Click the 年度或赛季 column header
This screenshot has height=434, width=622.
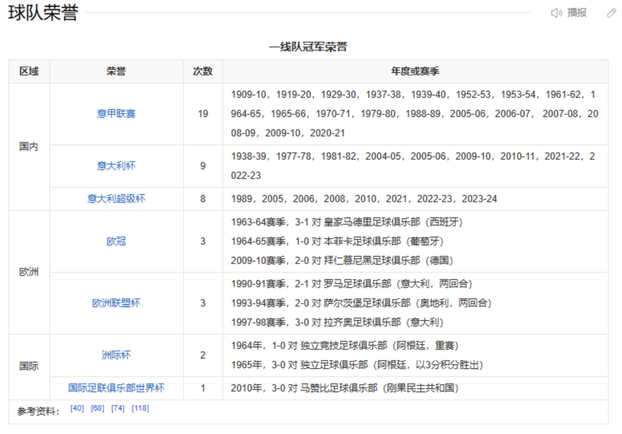pyautogui.click(x=415, y=71)
